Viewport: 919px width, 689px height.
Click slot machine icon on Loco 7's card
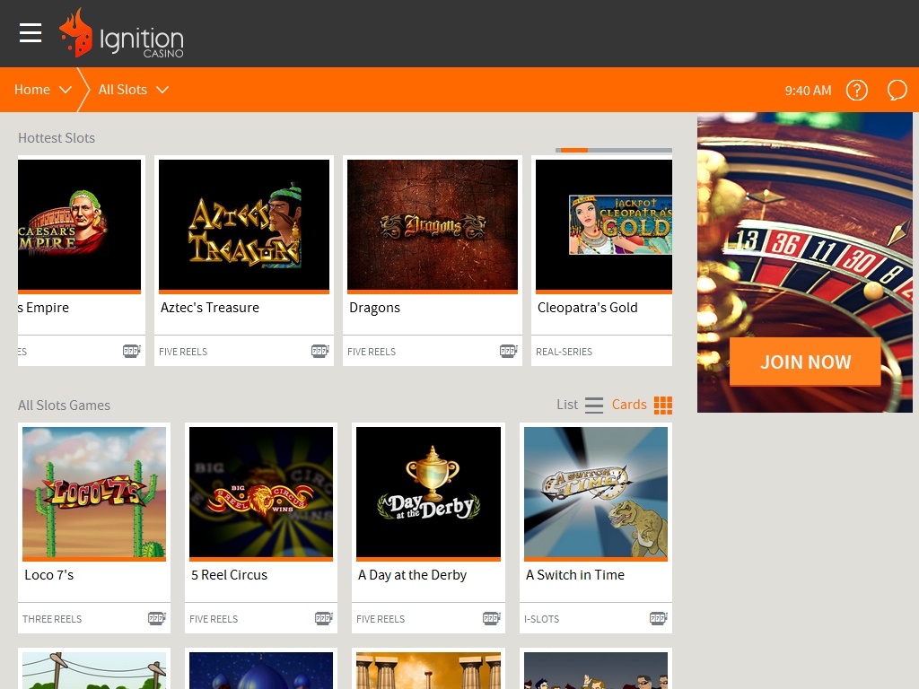tap(157, 618)
